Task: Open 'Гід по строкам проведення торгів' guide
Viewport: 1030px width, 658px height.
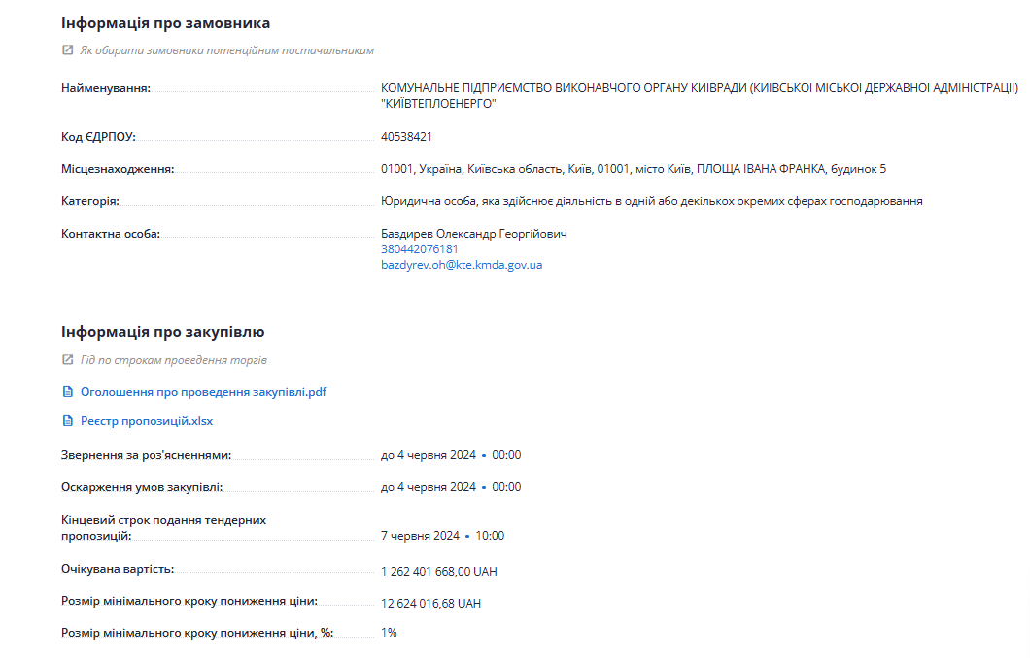Action: [x=173, y=360]
